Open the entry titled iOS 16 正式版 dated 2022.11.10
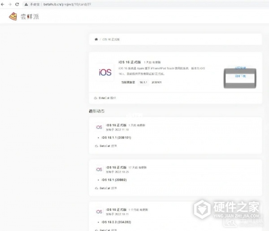Image resolution: width=269 pixels, height=231 pixels. click(x=116, y=125)
